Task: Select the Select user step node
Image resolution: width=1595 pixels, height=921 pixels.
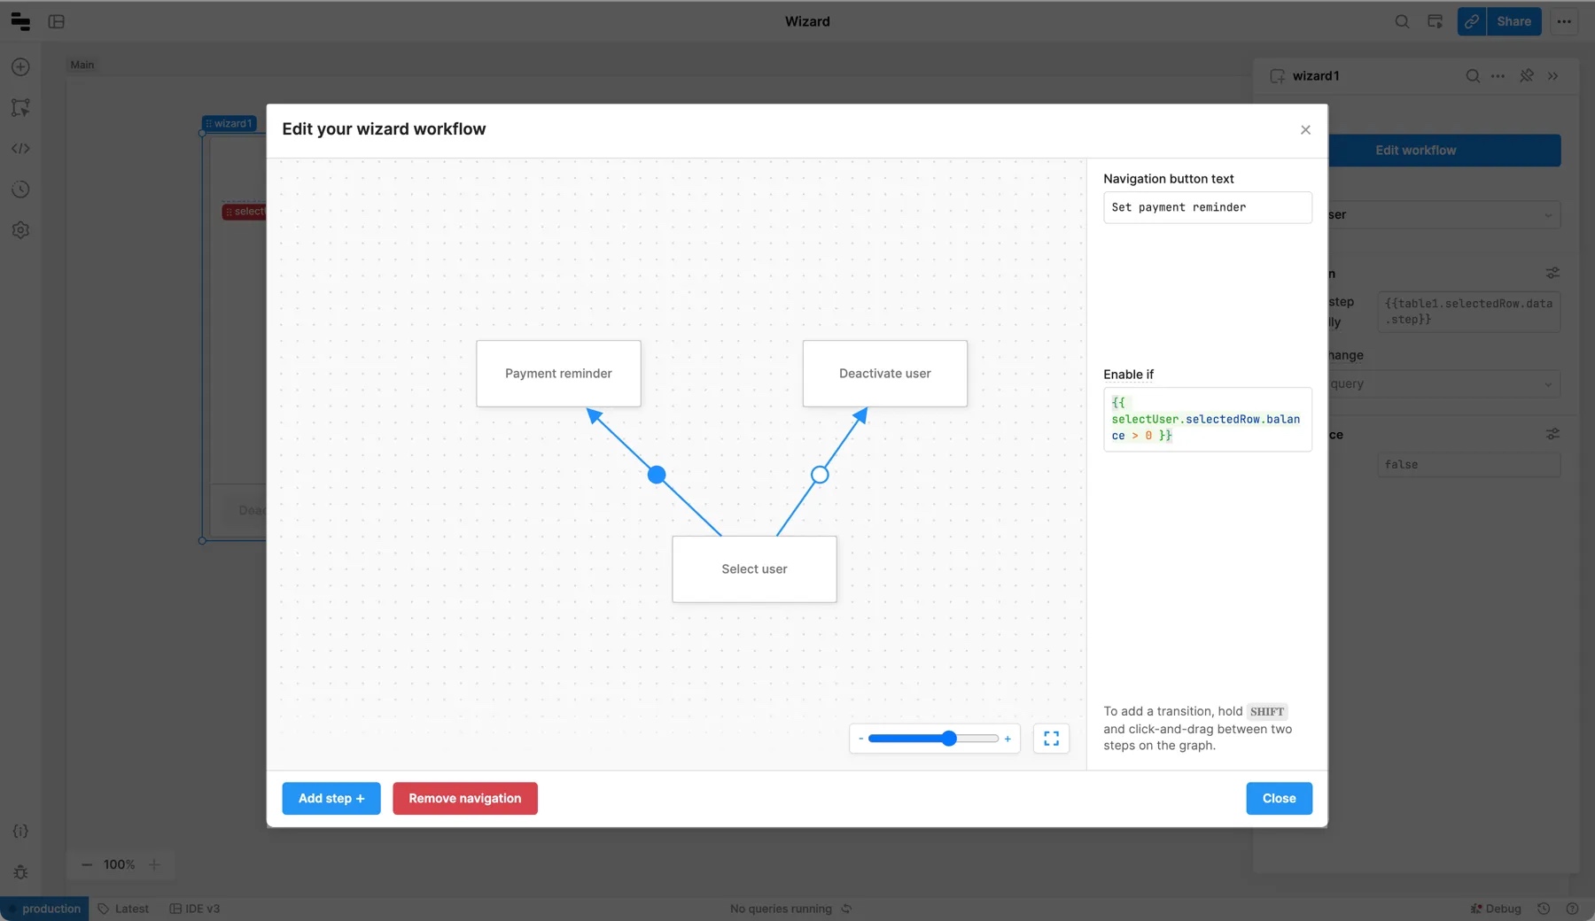Action: click(754, 569)
